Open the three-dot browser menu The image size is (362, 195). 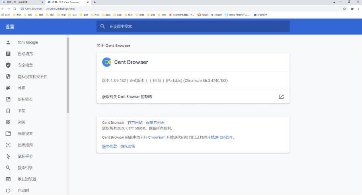point(358,8)
